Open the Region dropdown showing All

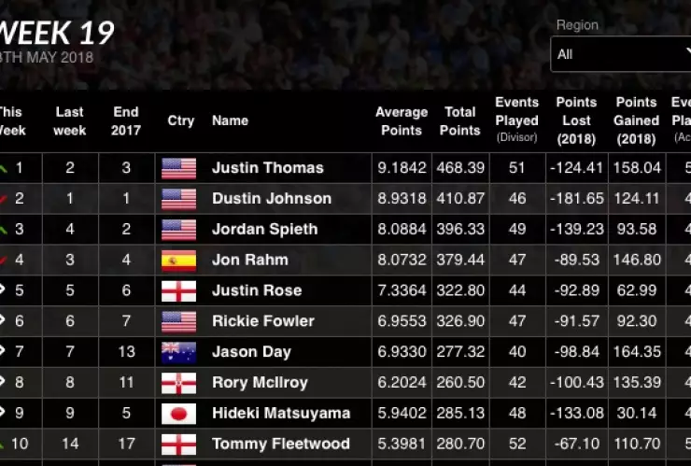[620, 54]
